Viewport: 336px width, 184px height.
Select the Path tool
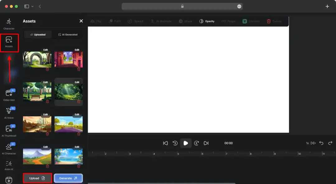click(115, 21)
